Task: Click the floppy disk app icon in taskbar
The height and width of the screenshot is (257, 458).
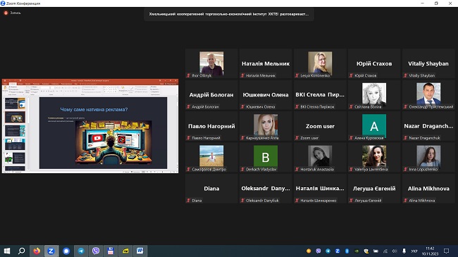Action: pyautogui.click(x=111, y=251)
